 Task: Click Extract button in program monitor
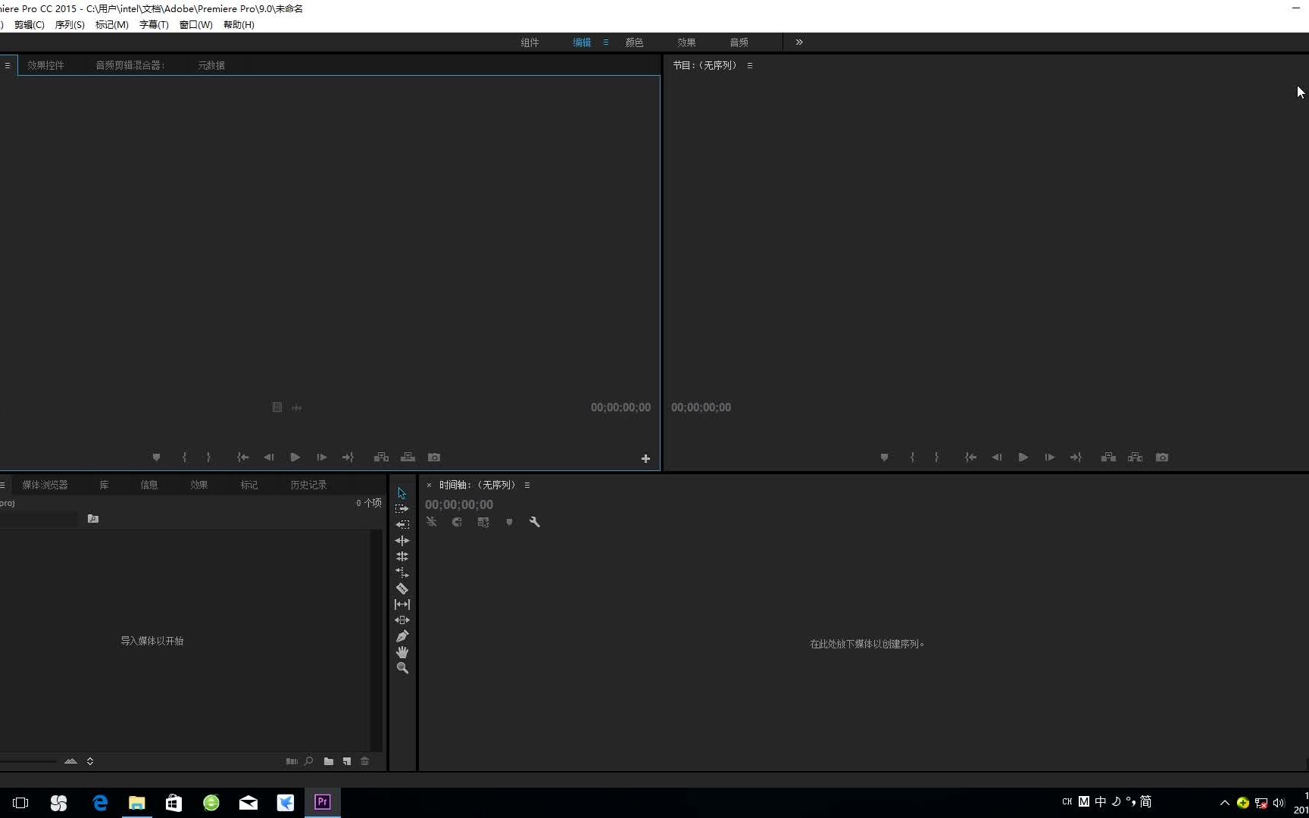pyautogui.click(x=1135, y=457)
